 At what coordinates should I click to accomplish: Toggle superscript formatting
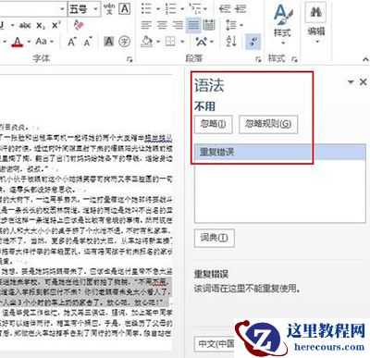pos(56,25)
